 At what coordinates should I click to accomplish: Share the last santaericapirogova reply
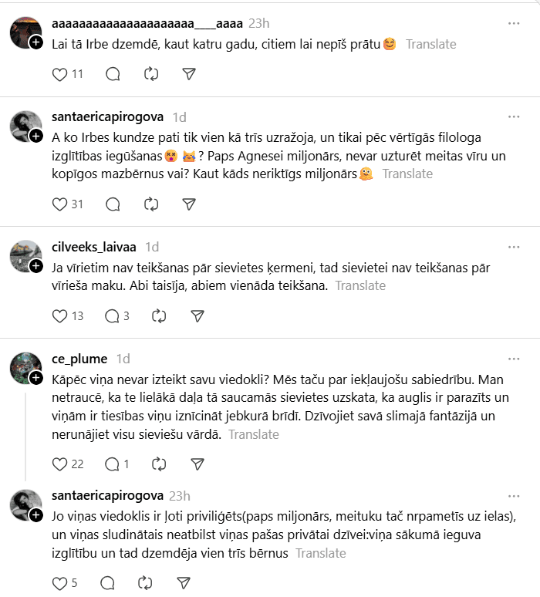[184, 582]
